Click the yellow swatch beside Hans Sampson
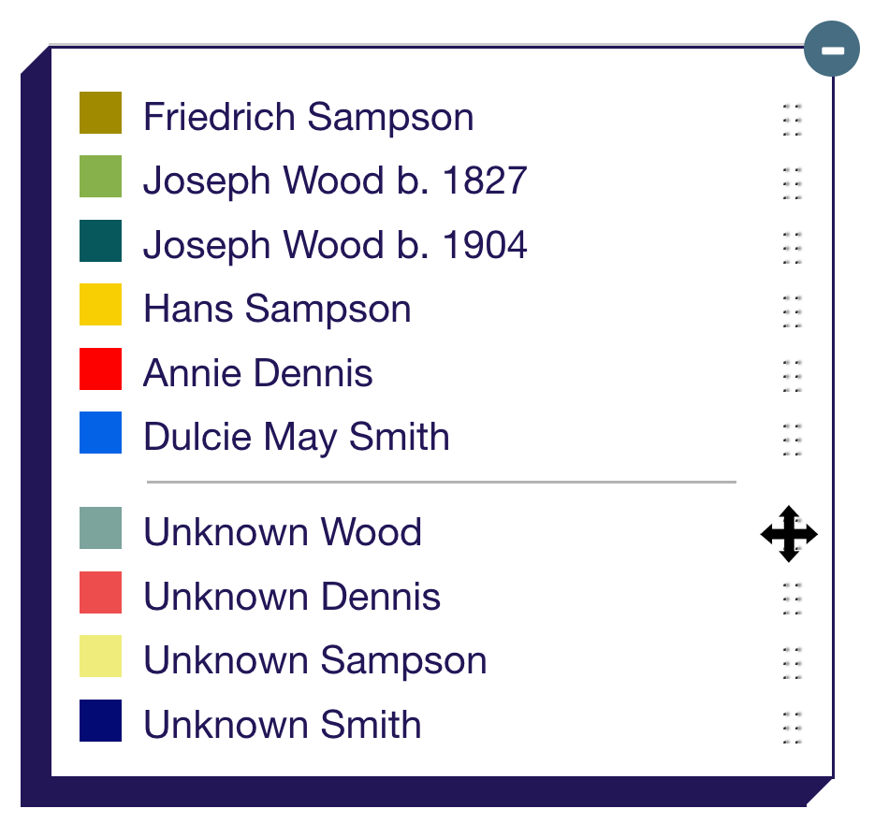This screenshot has height=823, width=889. [x=100, y=304]
